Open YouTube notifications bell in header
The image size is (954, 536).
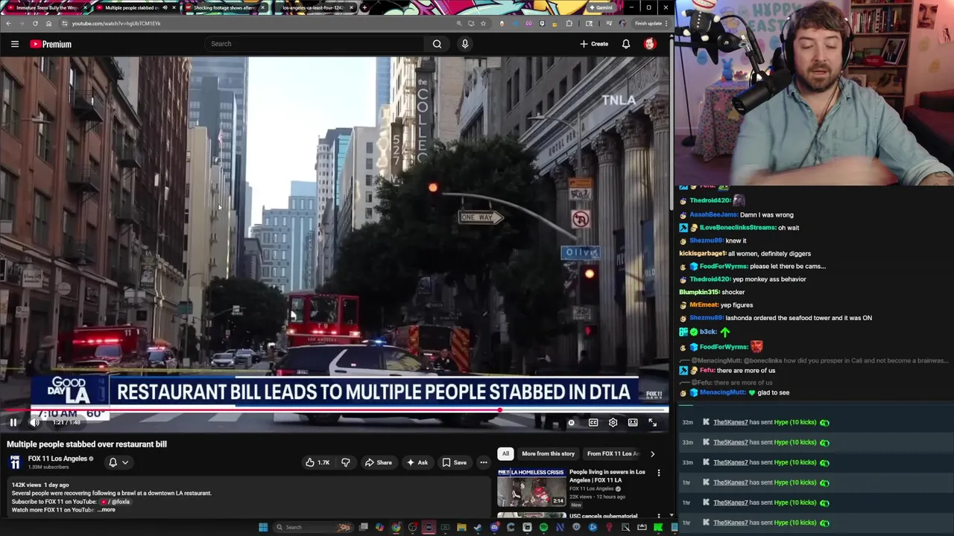coord(626,44)
